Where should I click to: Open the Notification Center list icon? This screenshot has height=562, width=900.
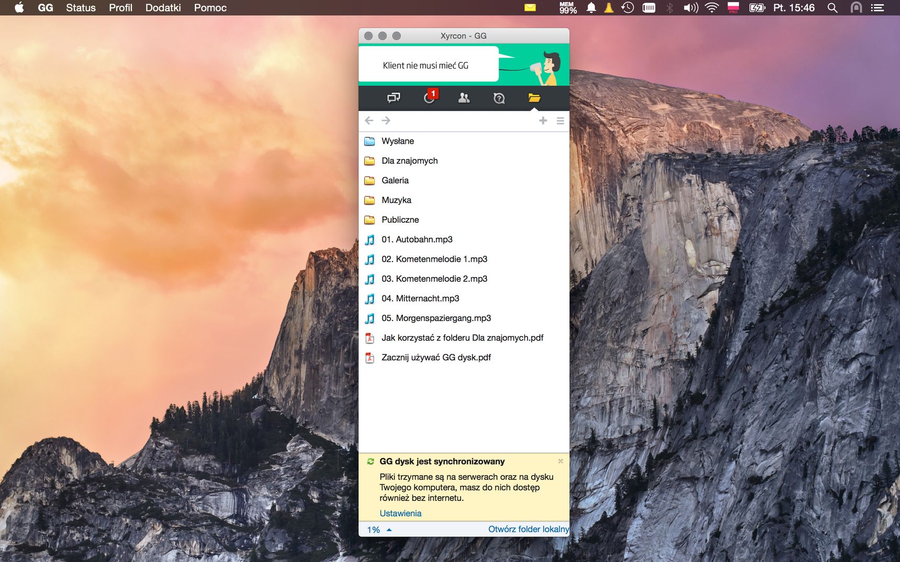(878, 7)
